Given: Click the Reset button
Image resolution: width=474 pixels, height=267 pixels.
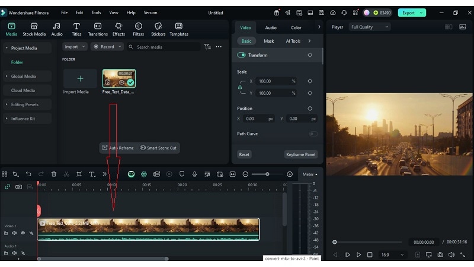Looking at the screenshot, I should [x=244, y=154].
